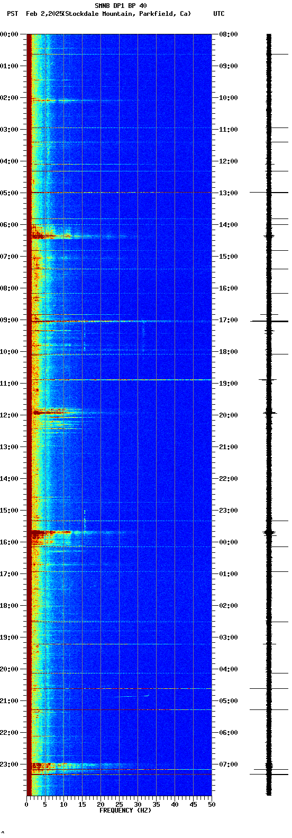Click the frequency axis value 25
The image size is (292, 838).
(119, 805)
